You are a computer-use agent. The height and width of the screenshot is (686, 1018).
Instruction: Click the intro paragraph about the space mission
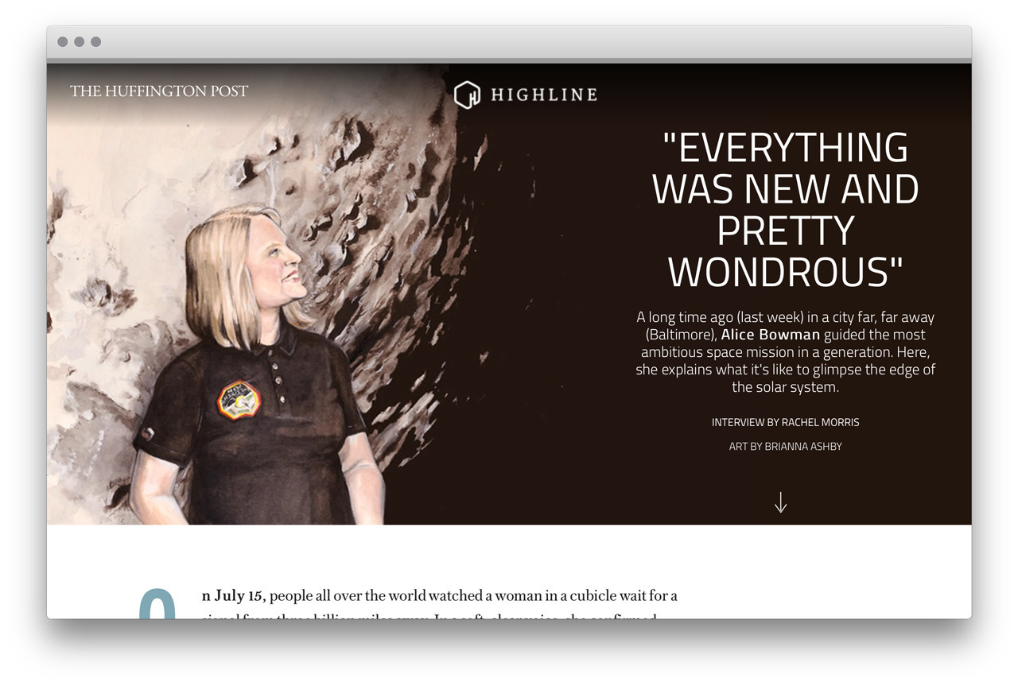coord(786,352)
